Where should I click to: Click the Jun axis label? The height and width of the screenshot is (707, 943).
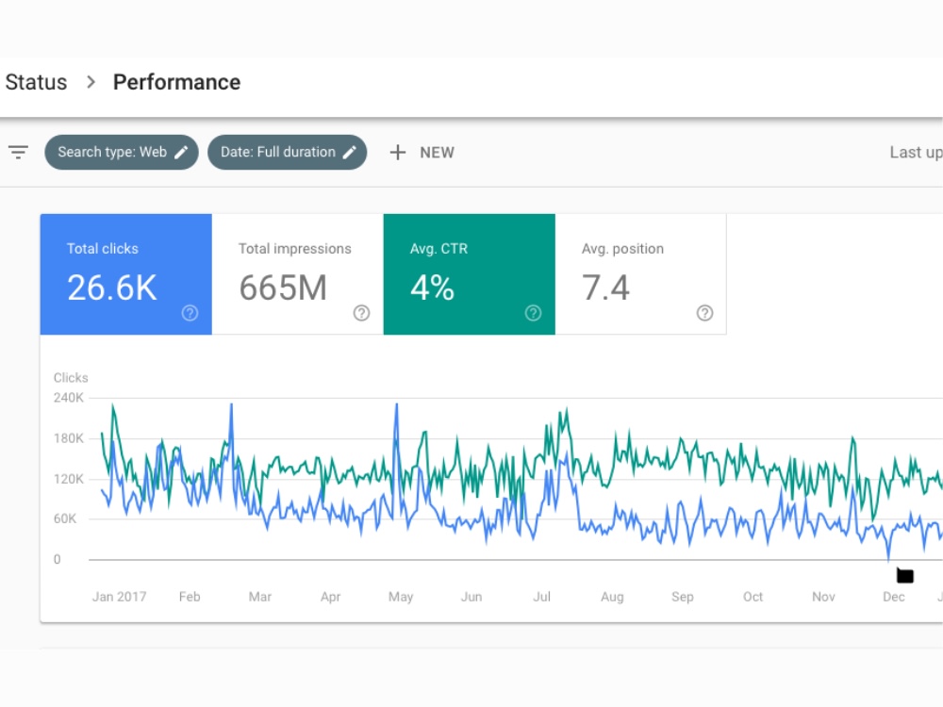(x=471, y=597)
